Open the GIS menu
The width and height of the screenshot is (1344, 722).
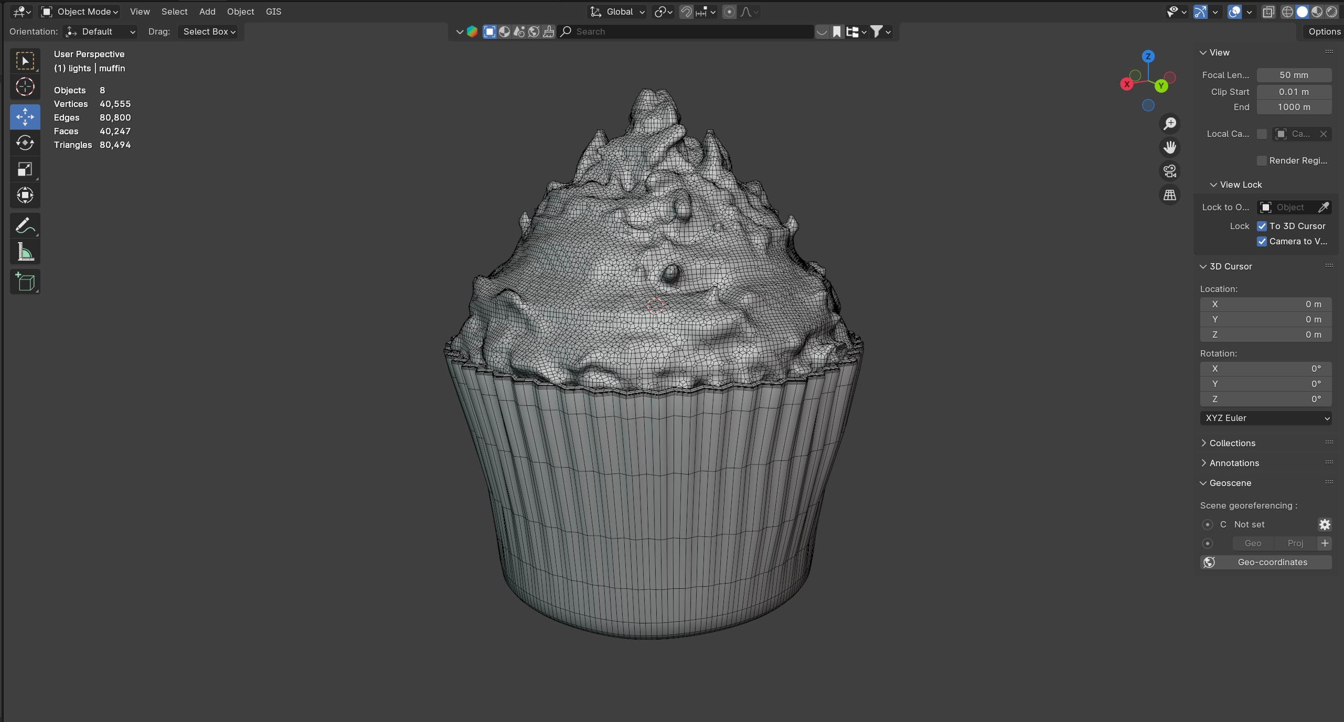pos(273,12)
